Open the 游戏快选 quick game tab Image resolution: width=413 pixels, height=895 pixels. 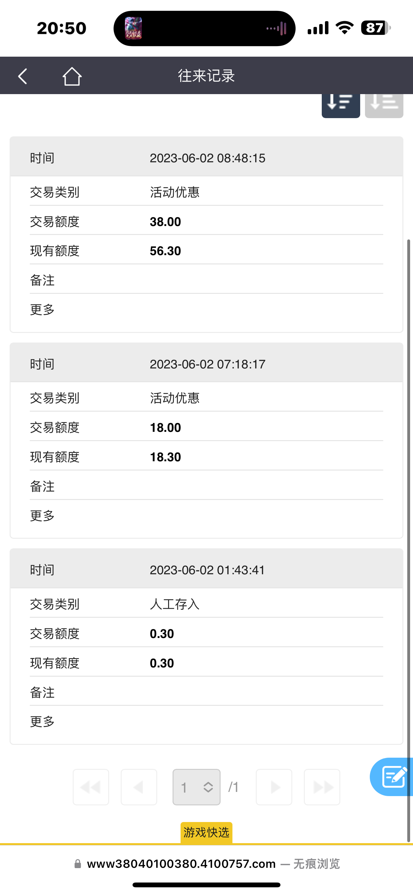point(206,833)
